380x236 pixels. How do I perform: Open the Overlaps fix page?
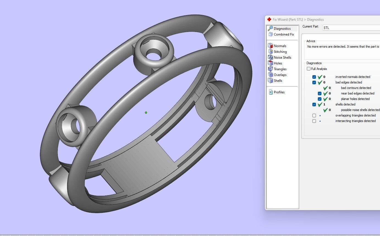(x=280, y=75)
